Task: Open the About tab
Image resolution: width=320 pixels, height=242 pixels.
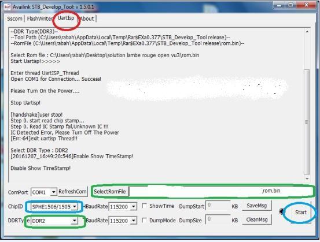Action: tap(87, 18)
